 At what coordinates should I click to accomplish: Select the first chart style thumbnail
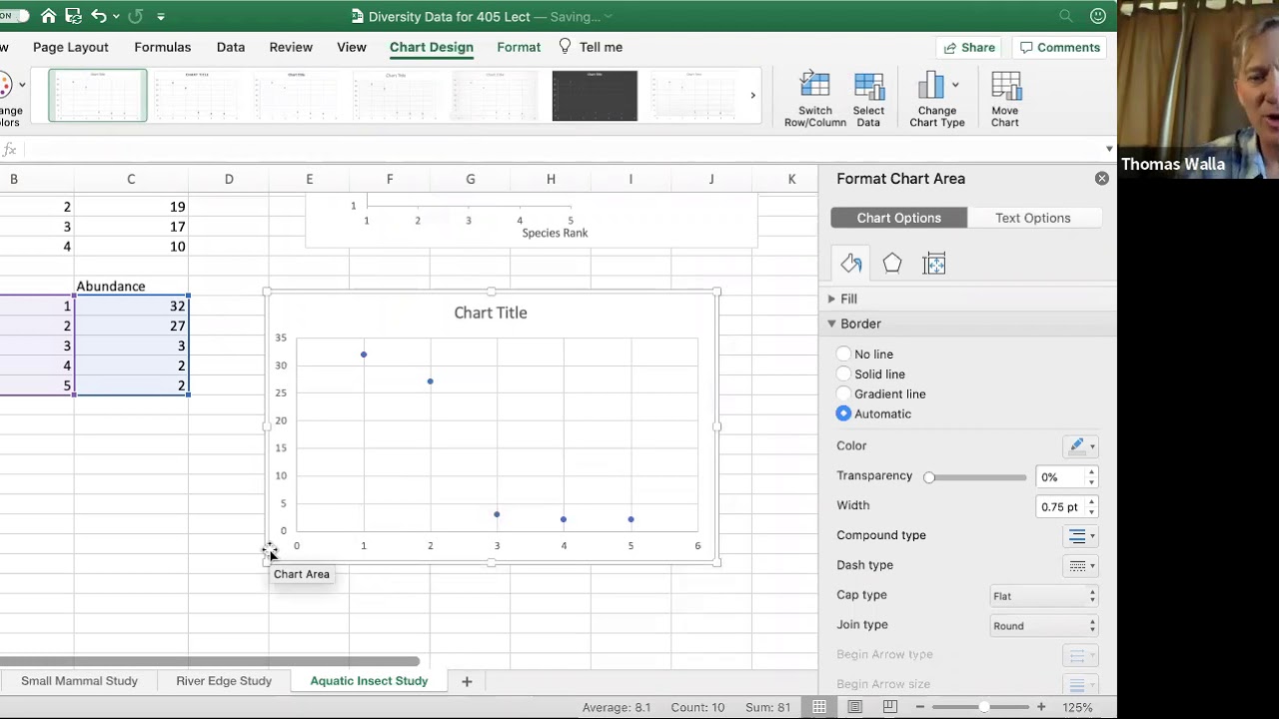click(98, 96)
